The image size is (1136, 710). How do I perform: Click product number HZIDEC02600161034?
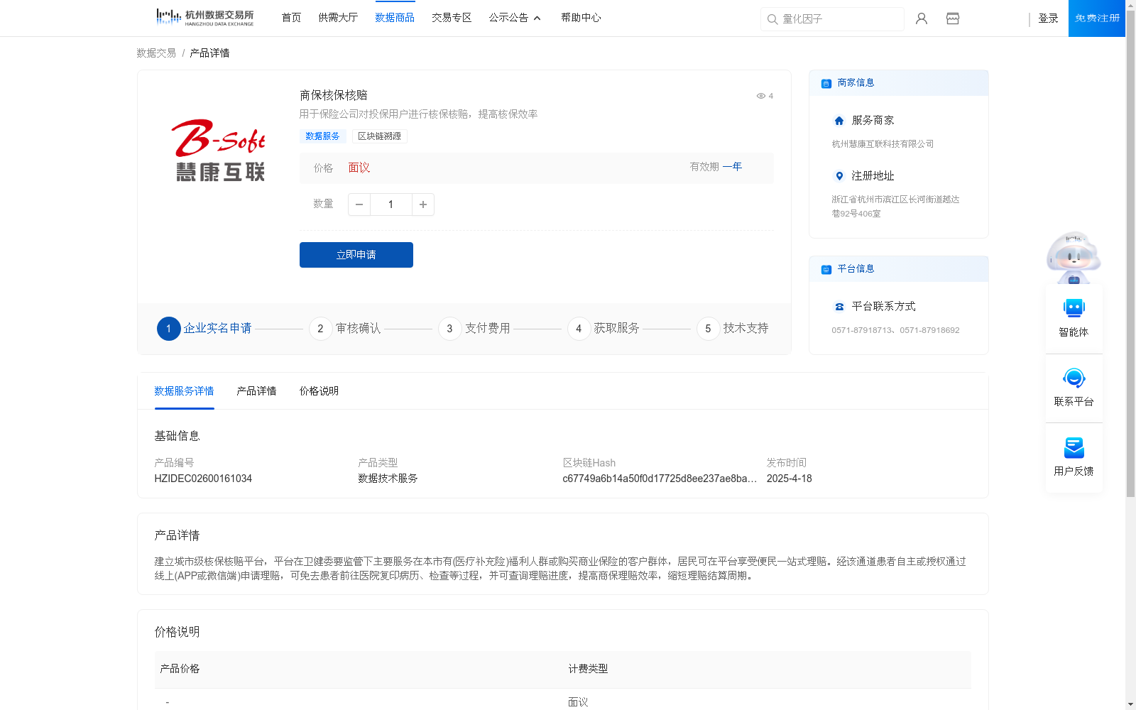(x=203, y=479)
